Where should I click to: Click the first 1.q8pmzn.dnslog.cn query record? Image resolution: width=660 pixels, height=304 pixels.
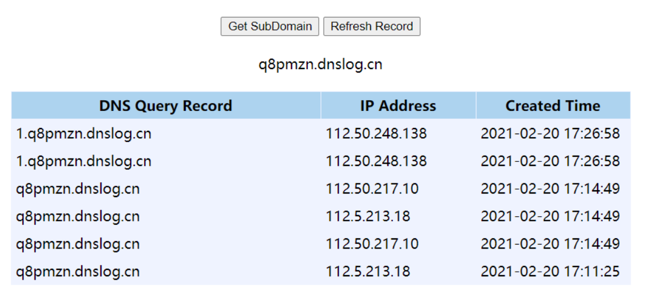[84, 134]
